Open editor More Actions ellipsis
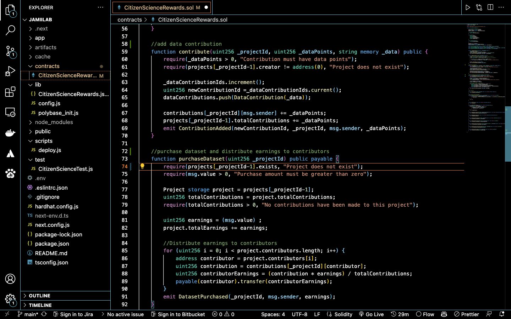This screenshot has width=511, height=319. coord(501,7)
